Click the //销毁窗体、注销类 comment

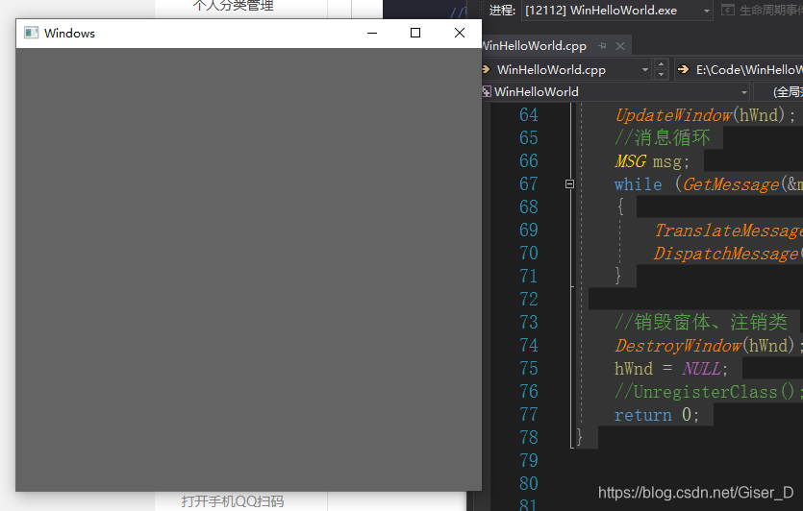click(x=700, y=323)
